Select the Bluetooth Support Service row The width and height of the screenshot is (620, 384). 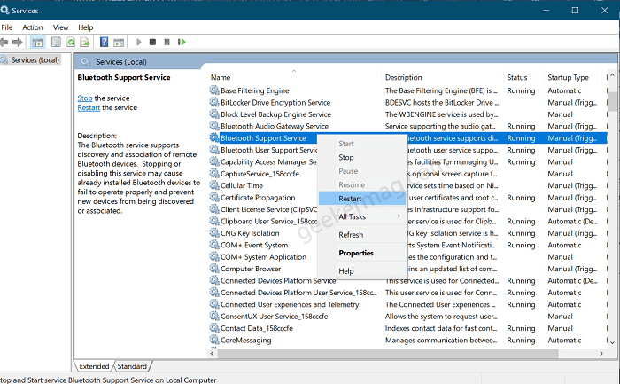coord(407,137)
